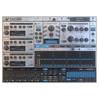
Task: Toggle the LEGATO LED in the header
Action: point(62,18)
